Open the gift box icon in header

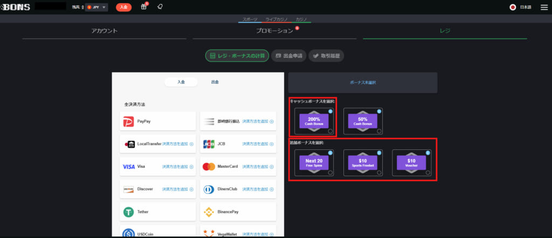pyautogui.click(x=143, y=7)
